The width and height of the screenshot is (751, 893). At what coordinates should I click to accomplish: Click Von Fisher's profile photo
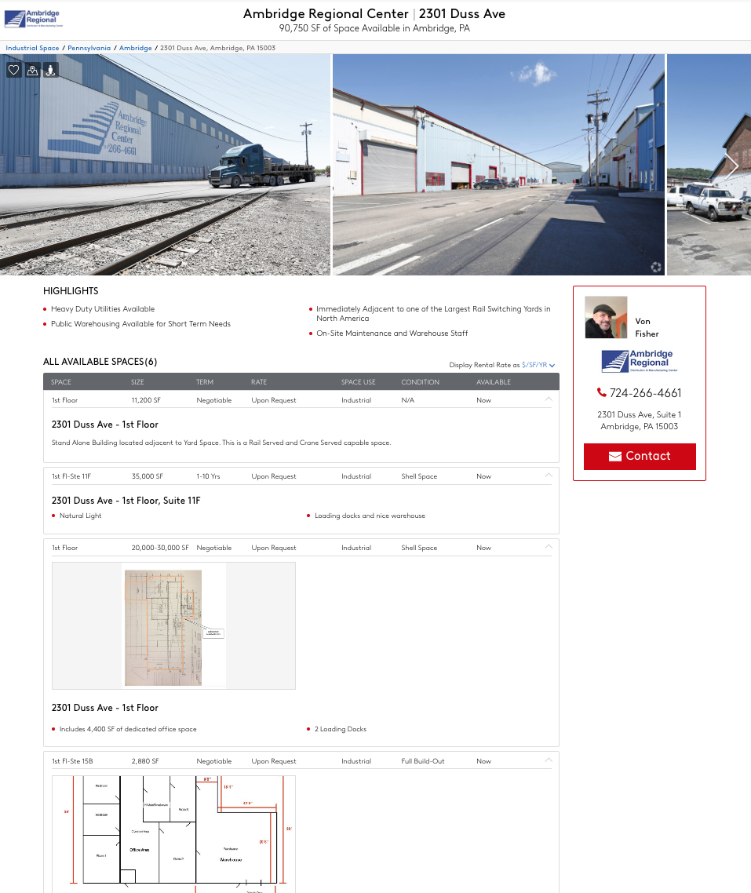[x=606, y=317]
